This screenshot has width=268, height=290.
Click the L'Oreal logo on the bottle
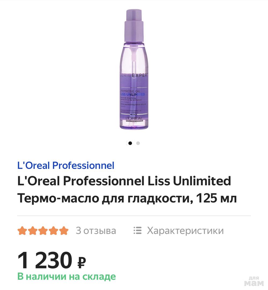(x=134, y=119)
